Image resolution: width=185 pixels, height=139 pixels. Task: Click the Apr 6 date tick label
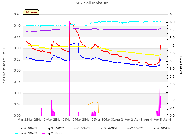pos(167,120)
